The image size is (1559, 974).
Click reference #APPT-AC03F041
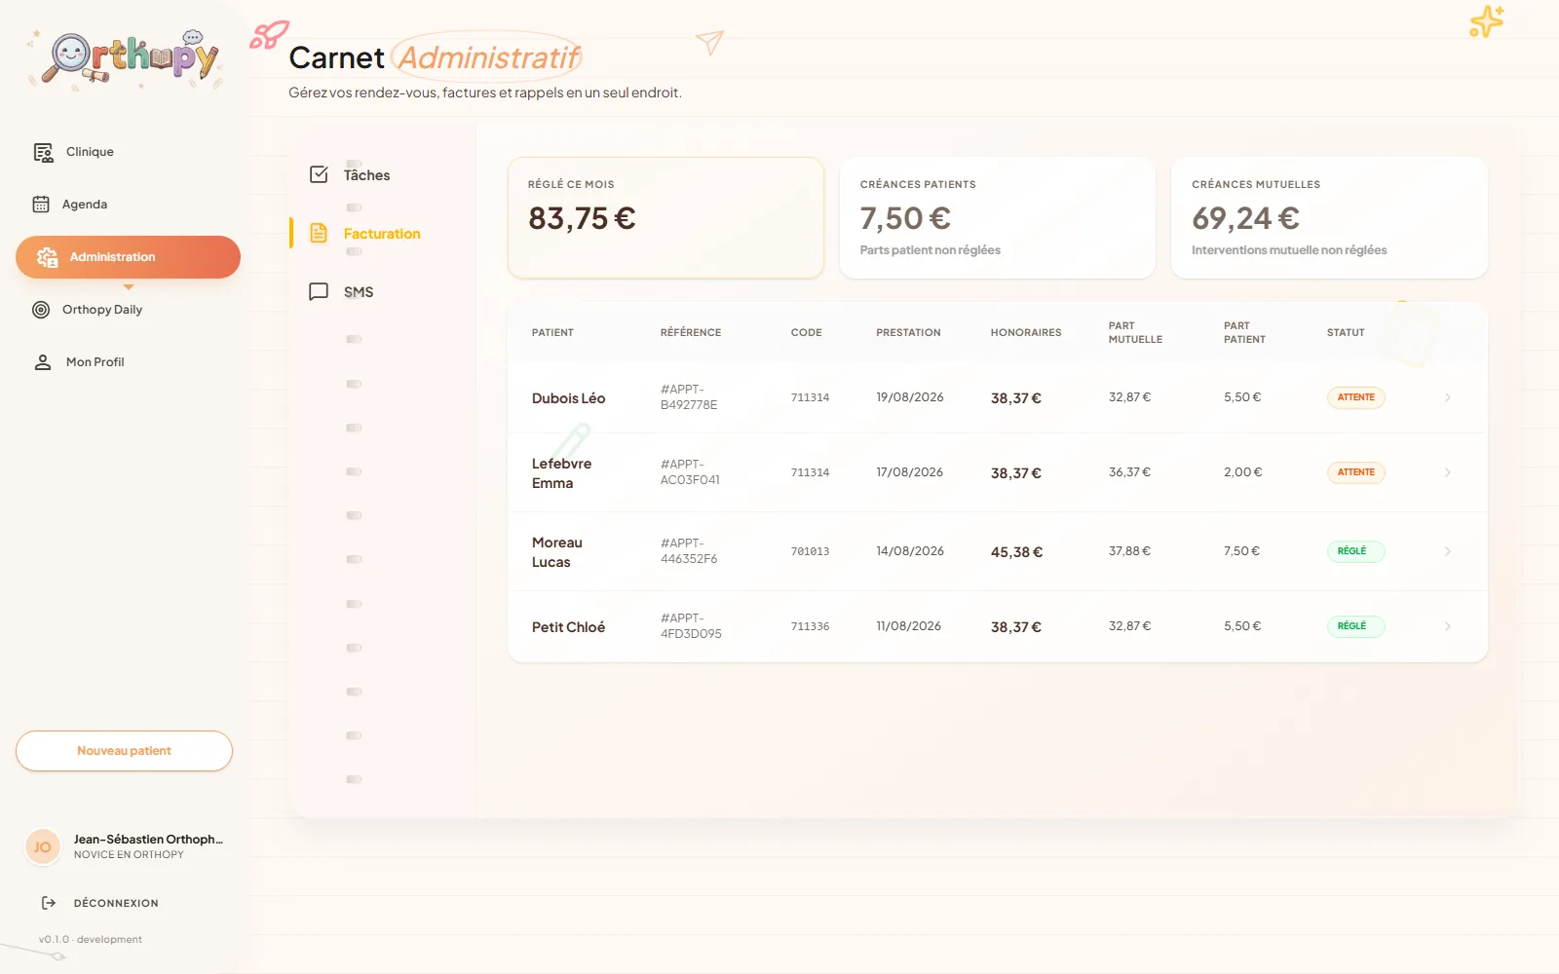click(x=690, y=472)
